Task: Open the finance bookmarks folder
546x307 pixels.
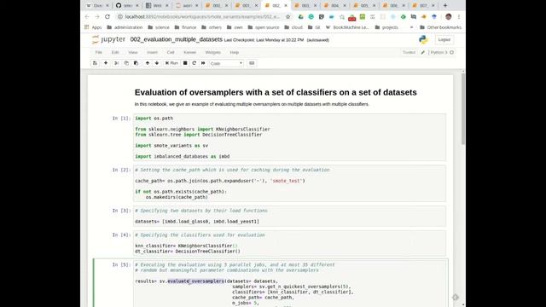Action: pyautogui.click(x=186, y=27)
